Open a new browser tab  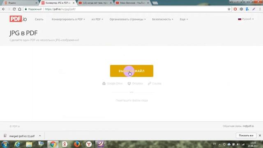pos(155,3)
